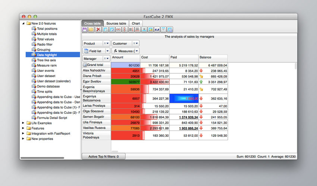This screenshot has width=317, height=186.
Task: Select Grouping in the tree
Action: coord(44,49)
